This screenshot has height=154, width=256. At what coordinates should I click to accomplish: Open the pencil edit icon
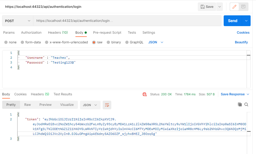click(x=234, y=7)
